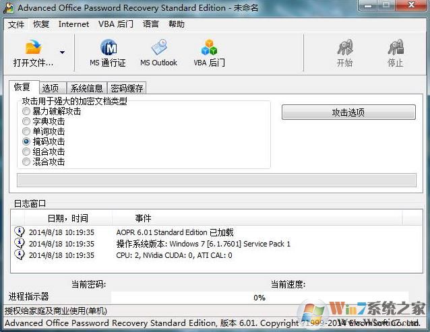Screen dimensions: 430x332
Task: Click the gray progress bar under attack types
Action: (x=216, y=180)
